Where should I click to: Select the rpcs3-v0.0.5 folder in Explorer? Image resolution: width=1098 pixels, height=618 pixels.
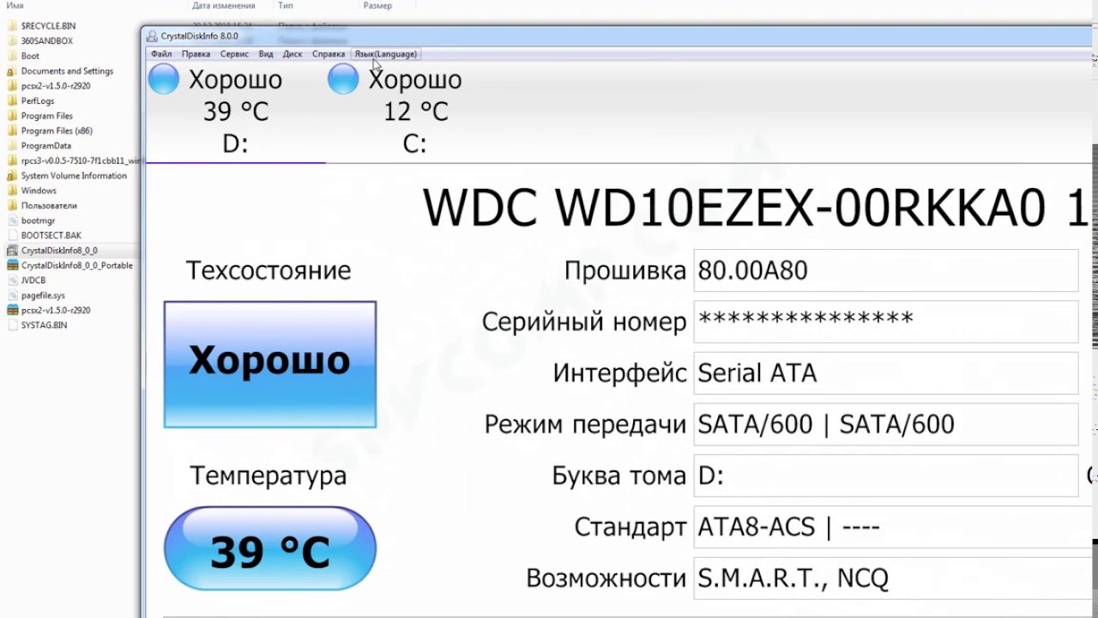(x=74, y=161)
